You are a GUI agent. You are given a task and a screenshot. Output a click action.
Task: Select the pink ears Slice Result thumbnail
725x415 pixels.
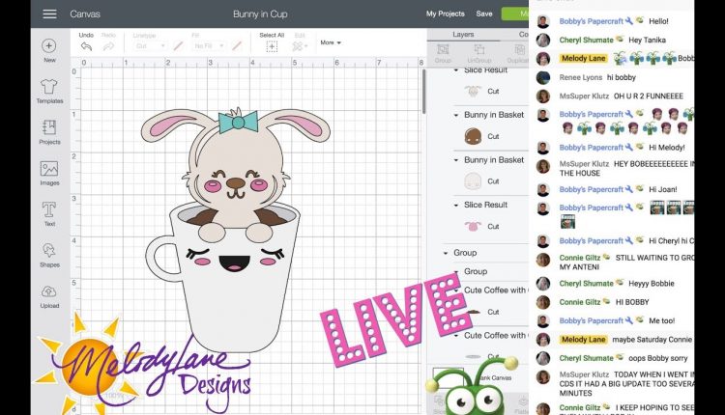coord(473,226)
